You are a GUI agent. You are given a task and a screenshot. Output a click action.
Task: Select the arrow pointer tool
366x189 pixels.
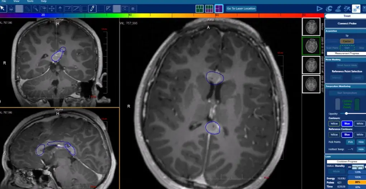pos(3,9)
